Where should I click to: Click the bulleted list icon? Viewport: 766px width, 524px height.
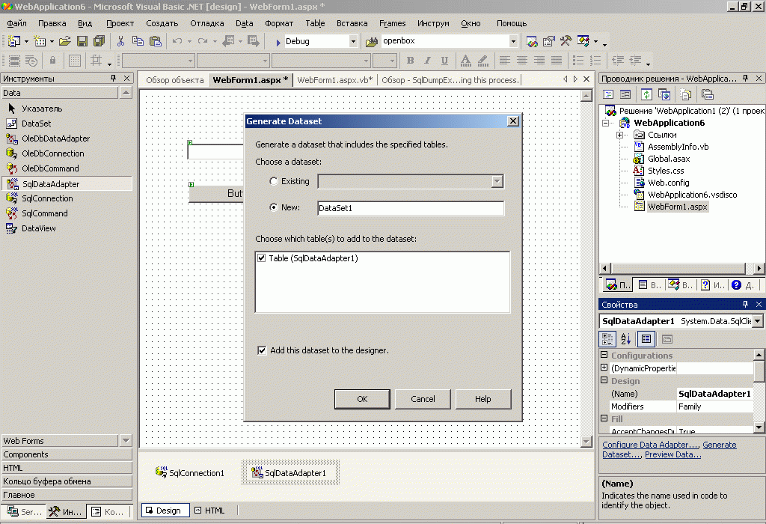[x=578, y=61]
